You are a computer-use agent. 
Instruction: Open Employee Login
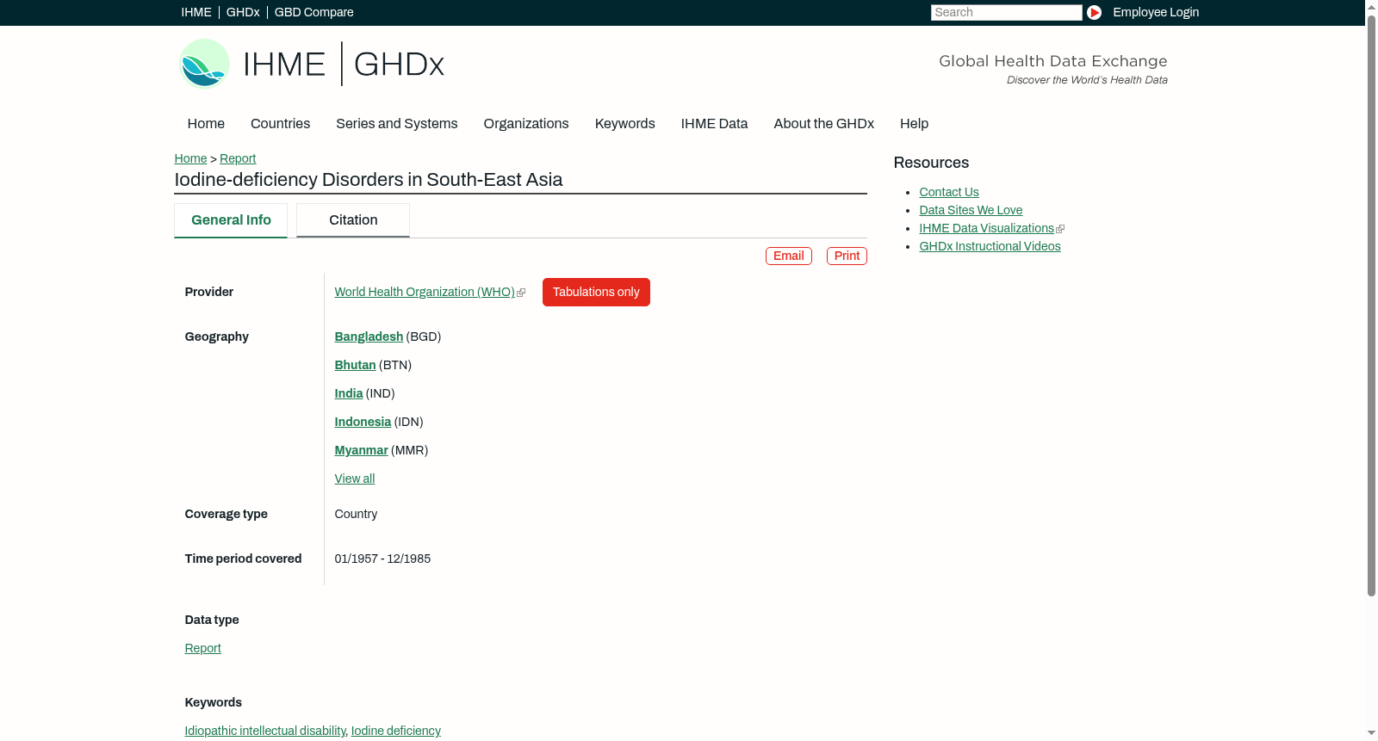click(x=1156, y=12)
